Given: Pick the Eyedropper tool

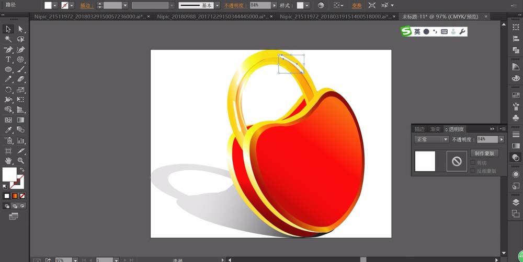Looking at the screenshot, I should pyautogui.click(x=8, y=130).
